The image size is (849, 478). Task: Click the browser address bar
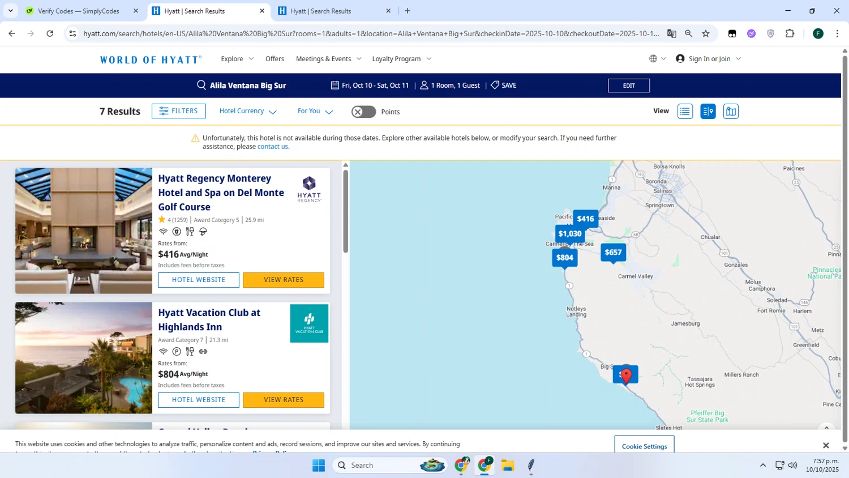tap(371, 33)
